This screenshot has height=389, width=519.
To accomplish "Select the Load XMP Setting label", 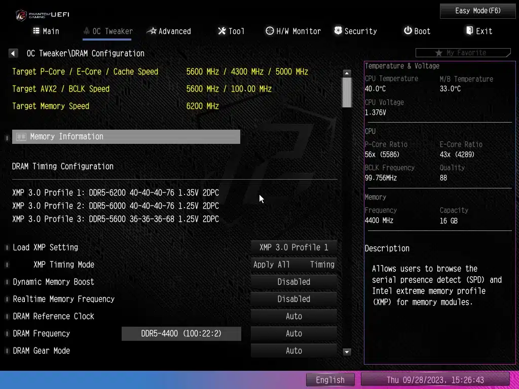I will coord(45,247).
